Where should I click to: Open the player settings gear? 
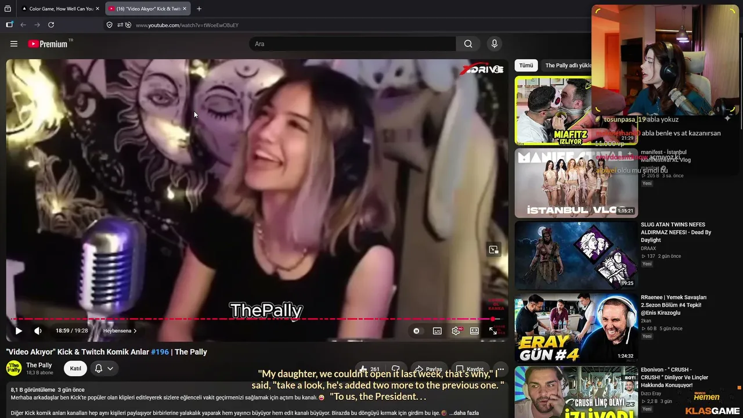click(456, 331)
